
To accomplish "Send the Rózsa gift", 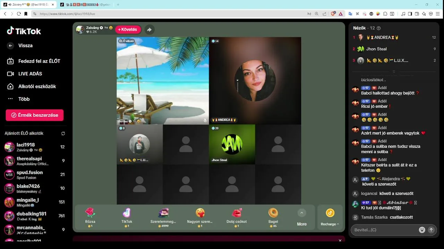I will 90,217.
